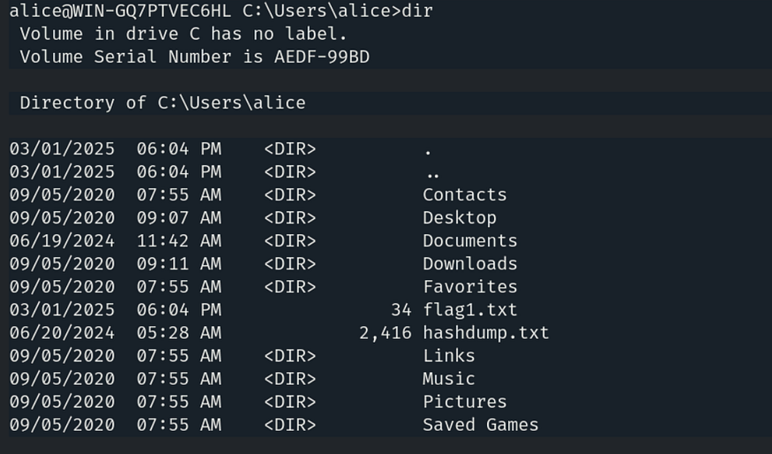The height and width of the screenshot is (454, 772).
Task: Pick the Favorites directory name
Action: click(x=469, y=287)
